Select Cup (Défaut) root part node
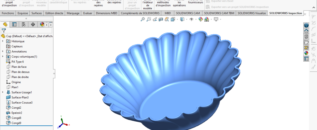 tap(27, 36)
